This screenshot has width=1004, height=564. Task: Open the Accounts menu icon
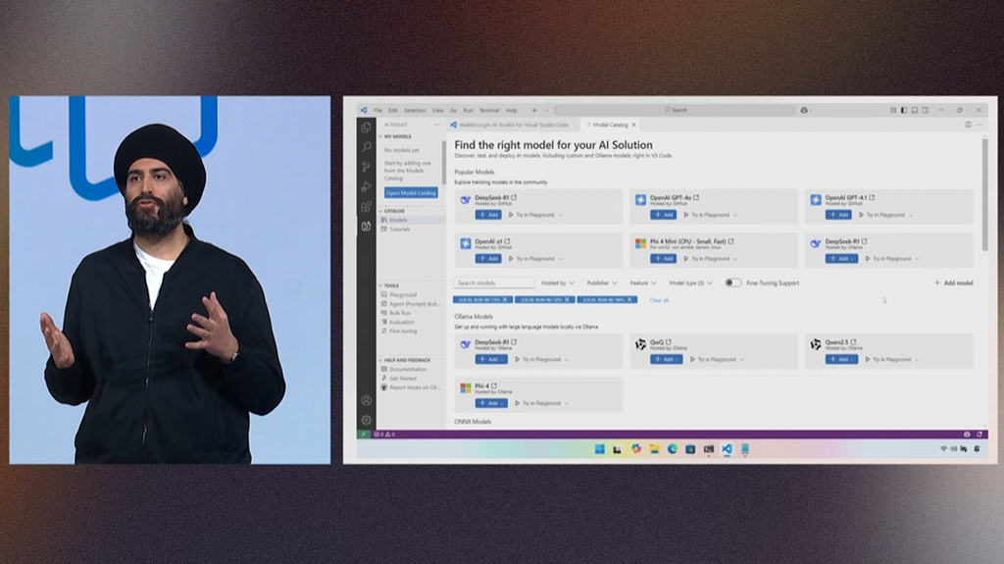[367, 400]
